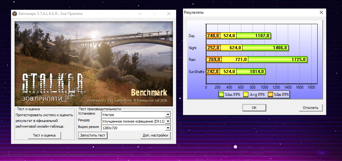The width and height of the screenshot is (342, 161).
Task: Click the green Max FPS legend swatch
Action: [x=222, y=95]
